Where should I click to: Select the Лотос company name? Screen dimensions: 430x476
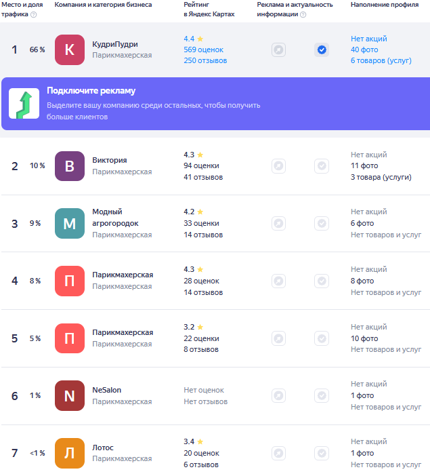point(103,448)
